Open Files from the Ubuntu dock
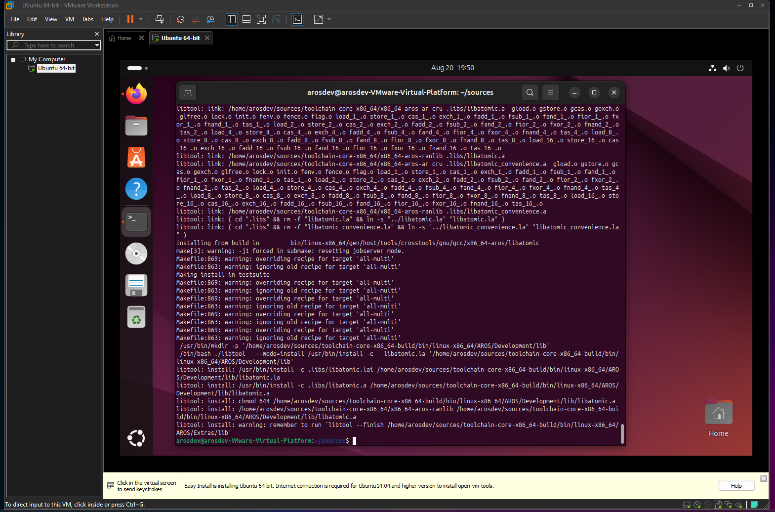This screenshot has height=512, width=775. (x=136, y=126)
